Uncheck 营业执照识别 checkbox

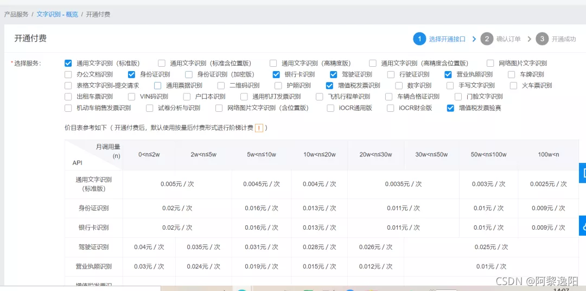(448, 74)
